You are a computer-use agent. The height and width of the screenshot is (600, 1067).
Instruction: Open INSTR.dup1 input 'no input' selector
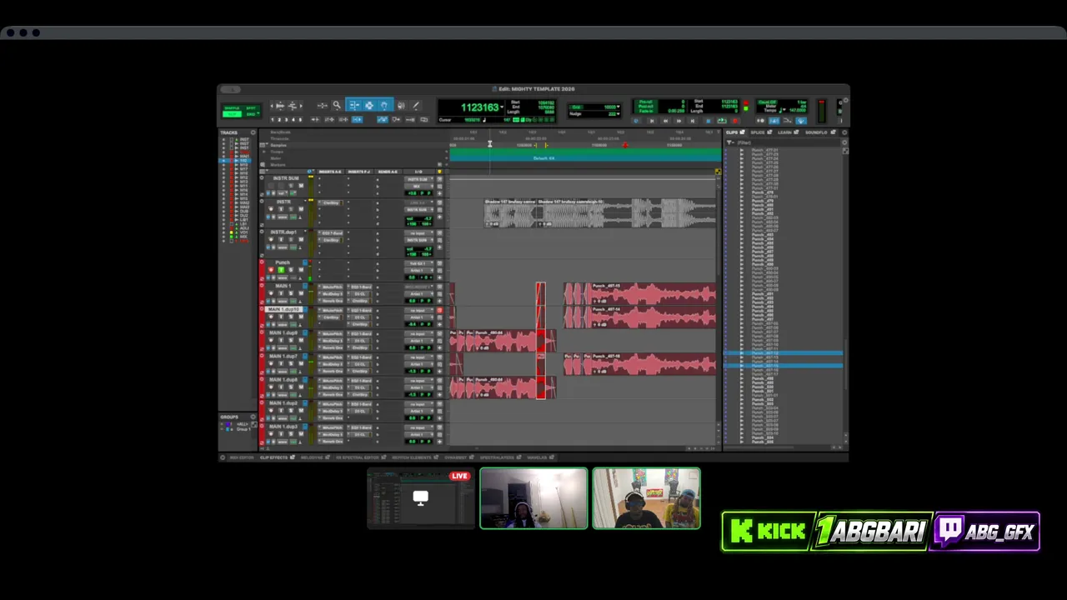(418, 233)
